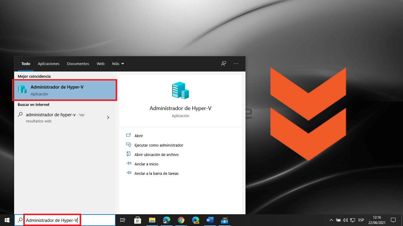Click the ESP language indicator
The width and height of the screenshot is (403, 226).
point(361,220)
